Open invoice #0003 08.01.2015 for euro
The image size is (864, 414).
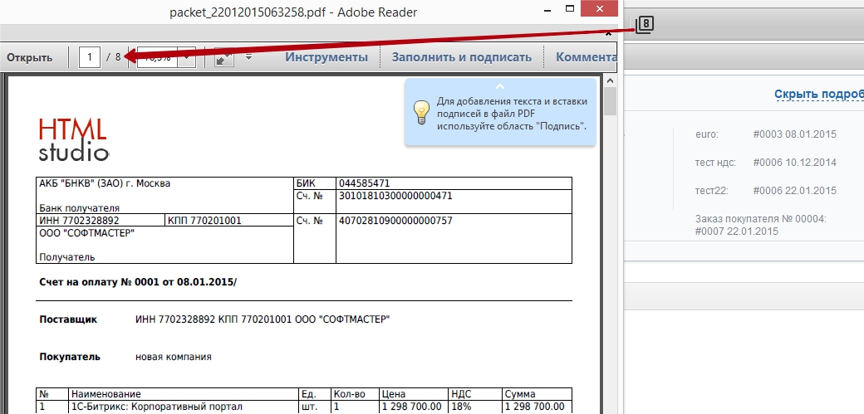pos(793,134)
